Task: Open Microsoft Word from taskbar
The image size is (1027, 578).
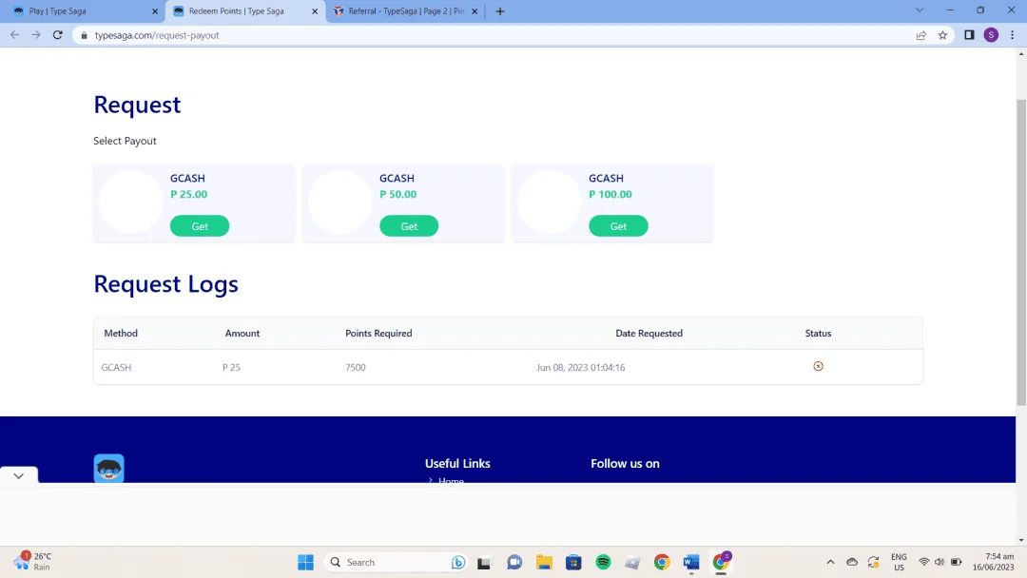Action: 691,562
